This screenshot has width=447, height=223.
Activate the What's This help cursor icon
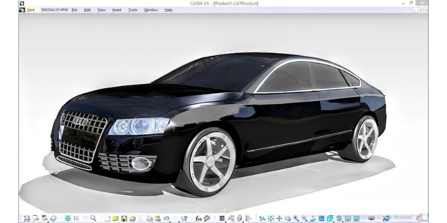point(184,219)
